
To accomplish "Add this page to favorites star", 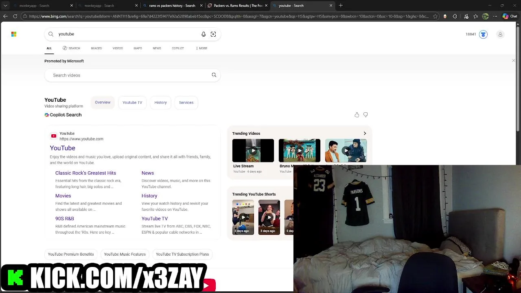I will pos(435,16).
